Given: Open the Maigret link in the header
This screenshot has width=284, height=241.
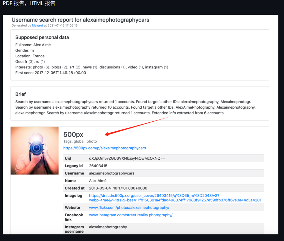Looking at the screenshot, I should [x=37, y=25].
